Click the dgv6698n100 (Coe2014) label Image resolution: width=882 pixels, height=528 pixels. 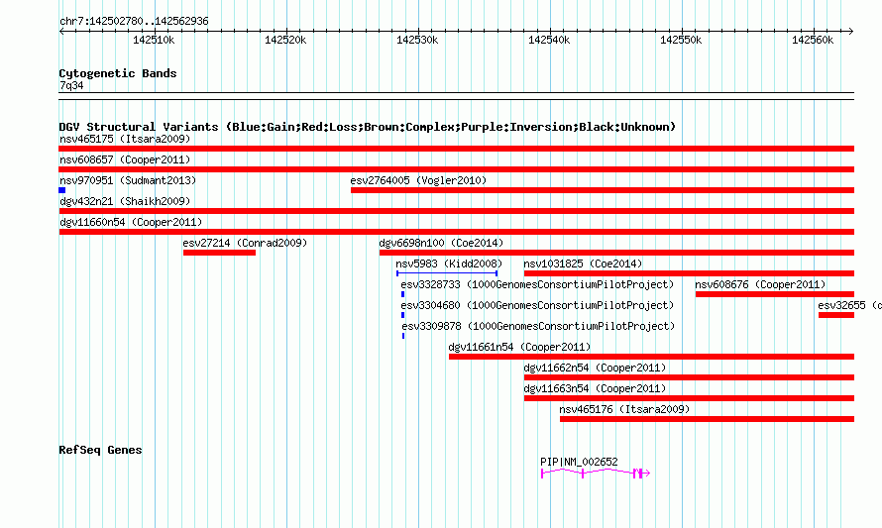441,243
